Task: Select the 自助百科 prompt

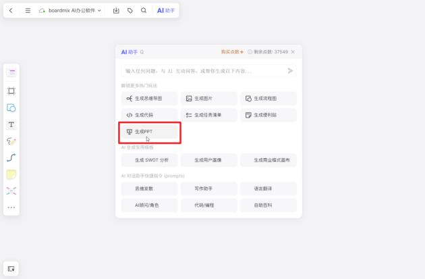Action: tap(268, 205)
